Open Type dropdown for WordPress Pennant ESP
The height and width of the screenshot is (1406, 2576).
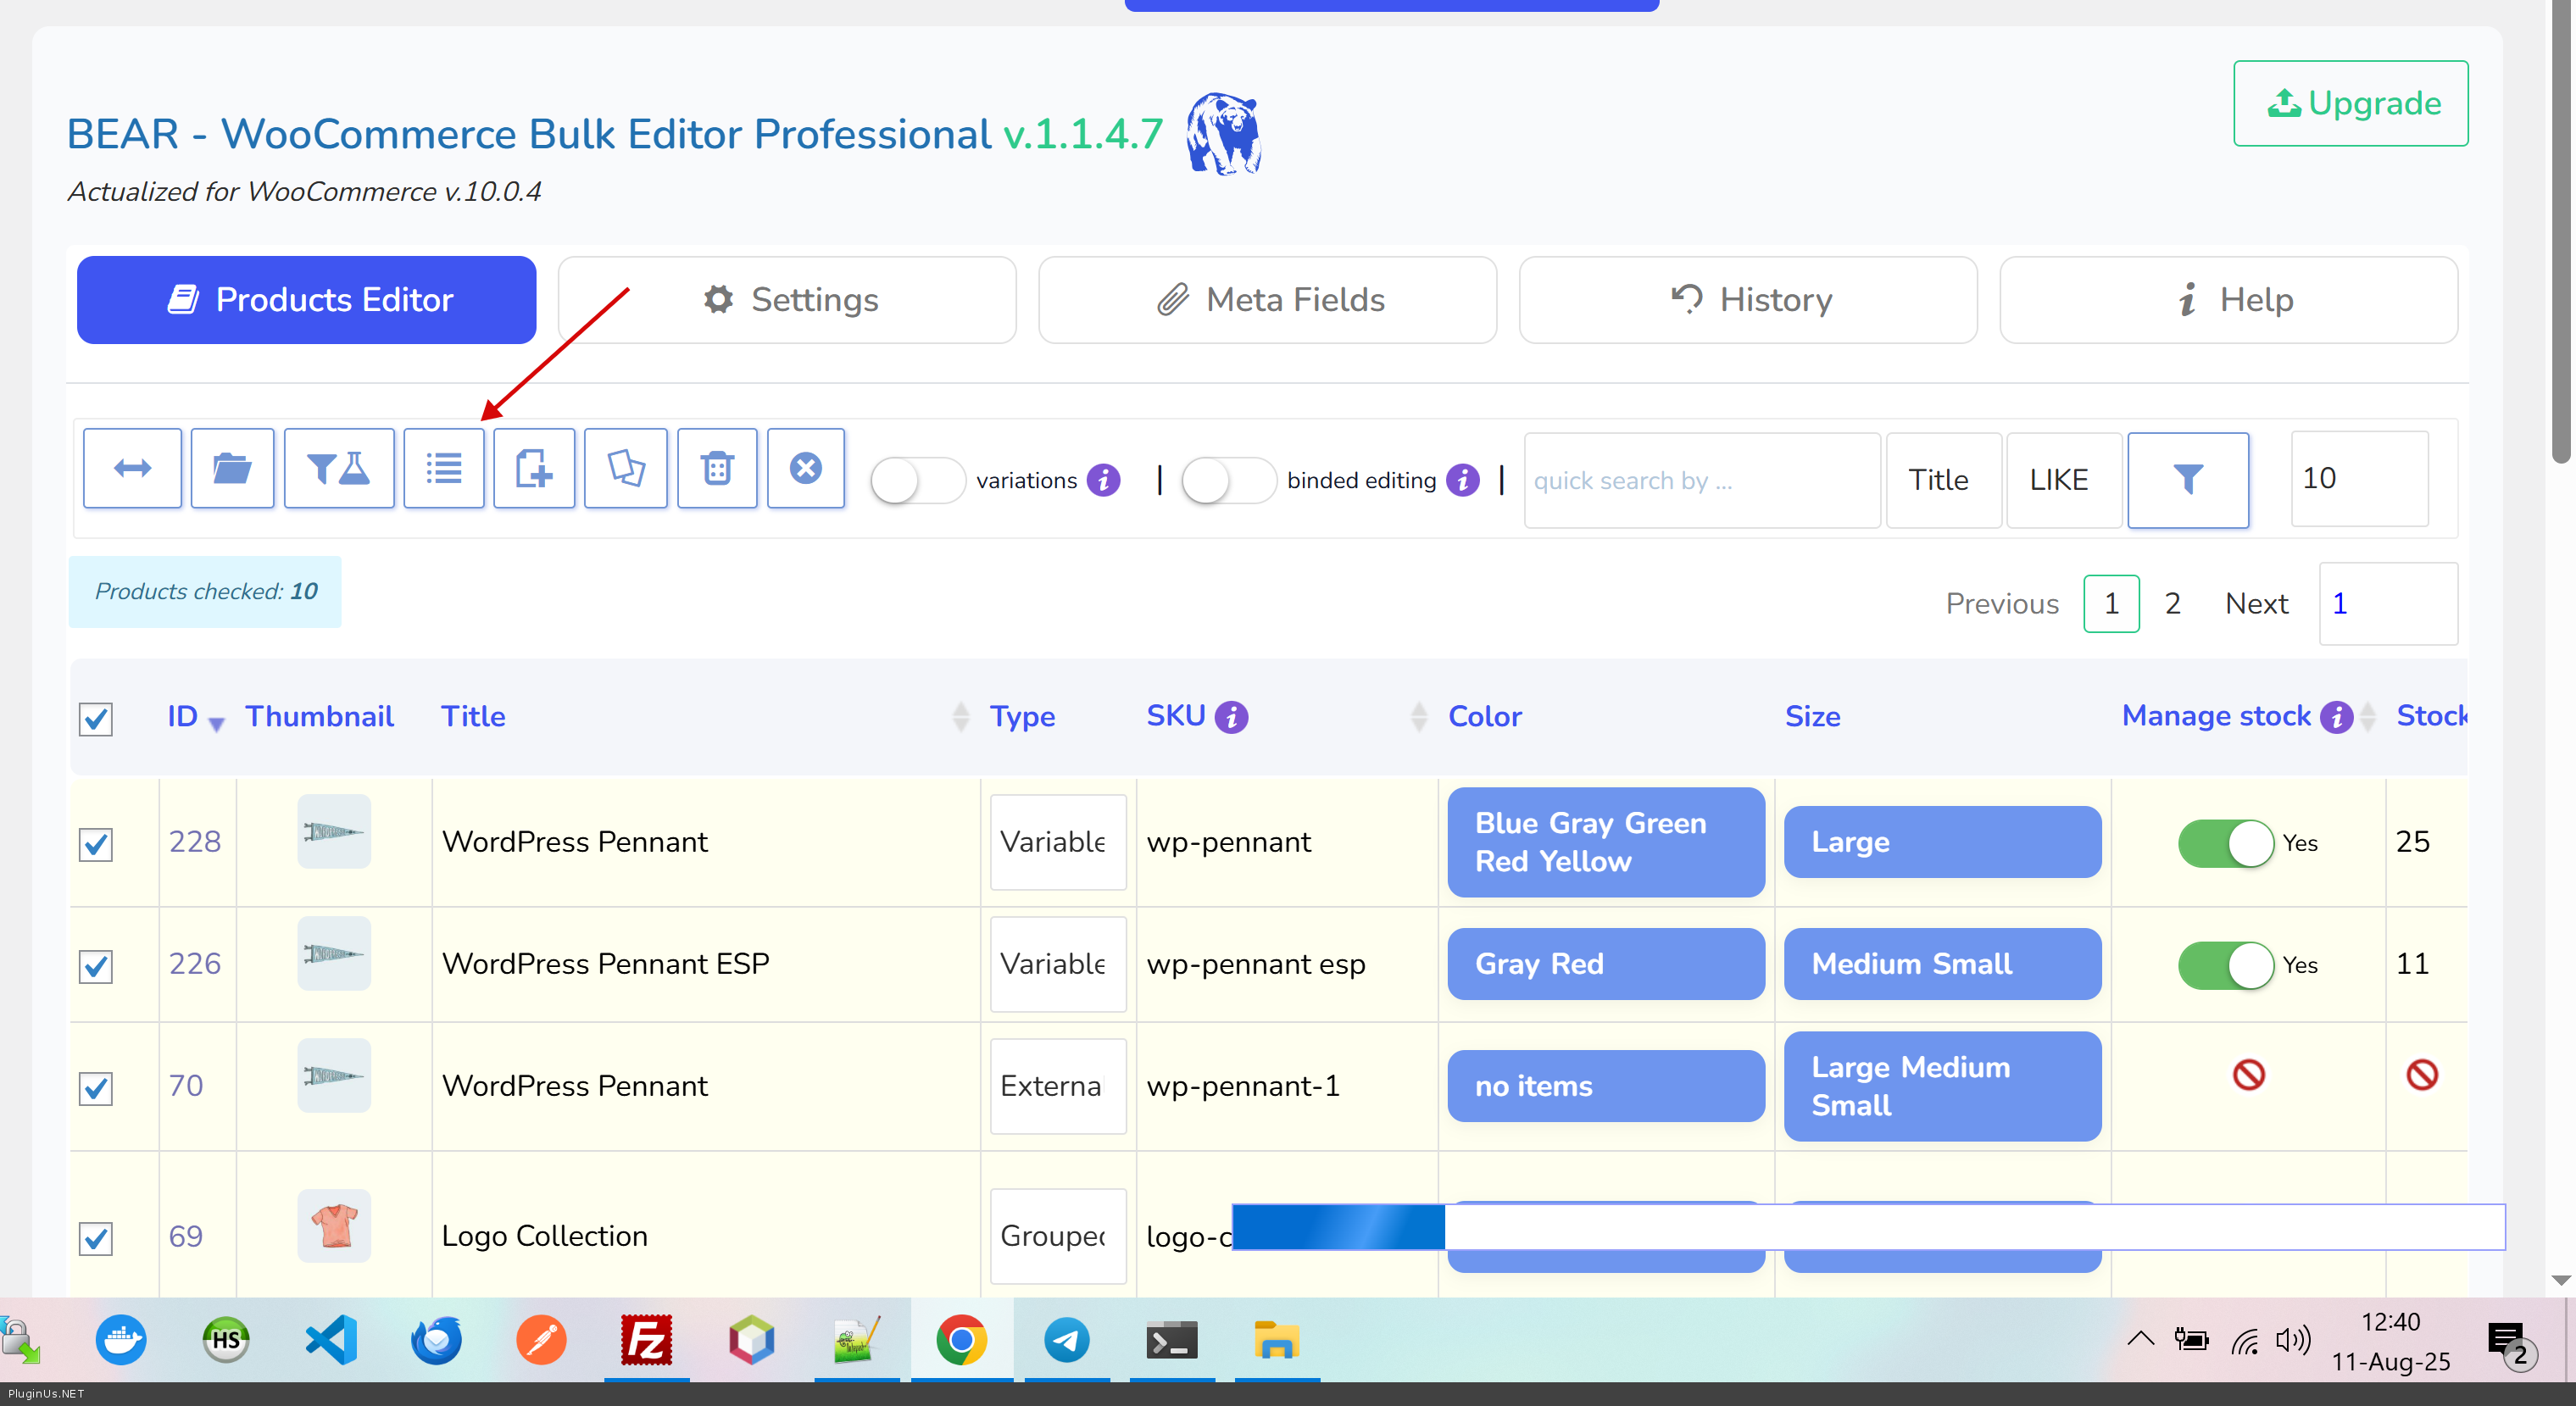coord(1057,964)
